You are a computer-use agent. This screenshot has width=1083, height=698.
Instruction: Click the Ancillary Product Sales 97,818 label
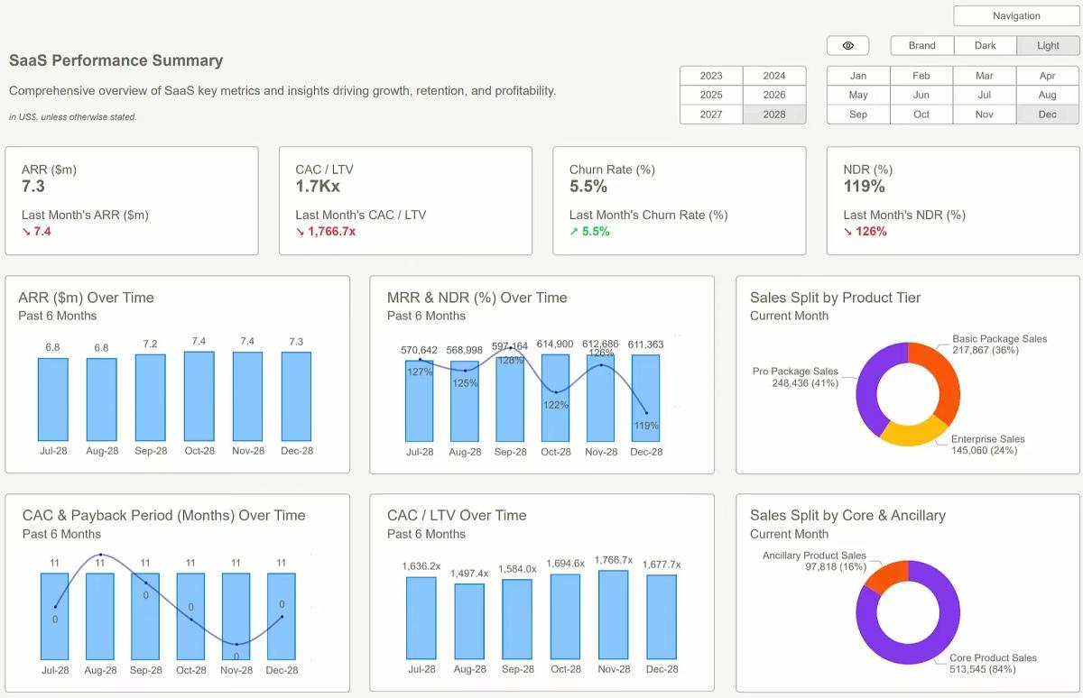(x=814, y=561)
